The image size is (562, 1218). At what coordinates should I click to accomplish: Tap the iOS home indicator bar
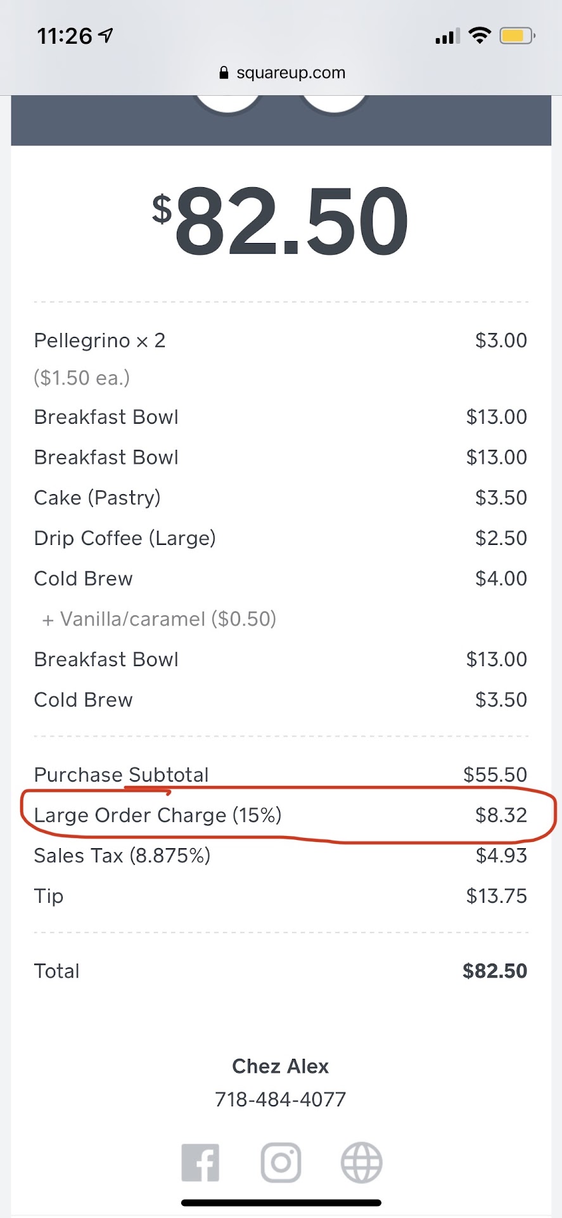pos(281,1202)
